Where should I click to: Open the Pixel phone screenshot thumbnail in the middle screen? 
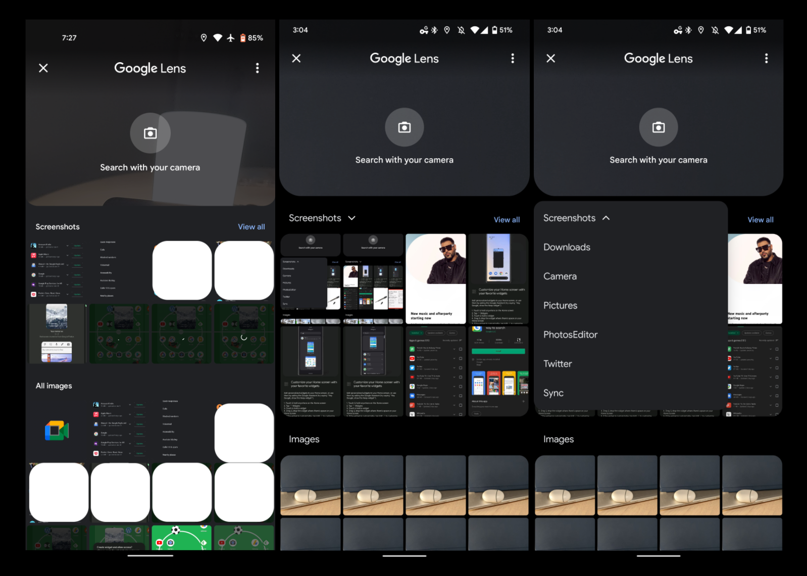coord(498,278)
